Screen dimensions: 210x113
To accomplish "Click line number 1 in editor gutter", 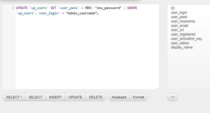I will (13, 8).
